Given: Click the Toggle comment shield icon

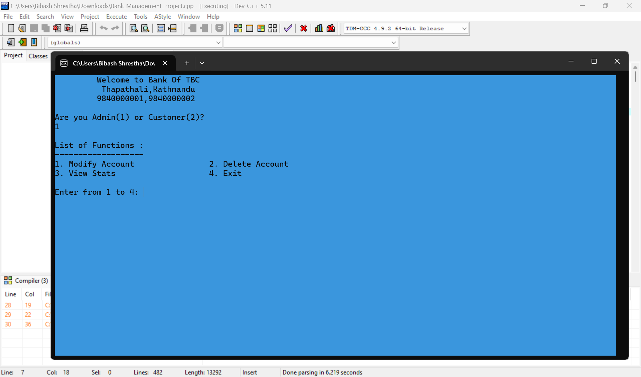Looking at the screenshot, I should [x=219, y=28].
